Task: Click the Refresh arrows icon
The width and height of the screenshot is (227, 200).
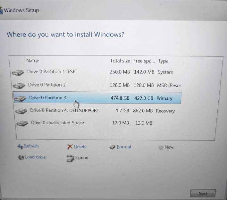Action: [x=21, y=146]
